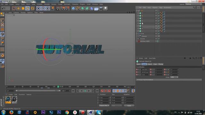Click the P.X coordinate input field

[145, 70]
